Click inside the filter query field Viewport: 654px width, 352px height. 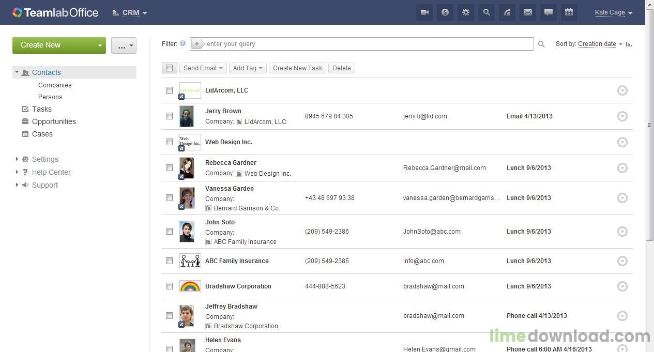[x=362, y=44]
